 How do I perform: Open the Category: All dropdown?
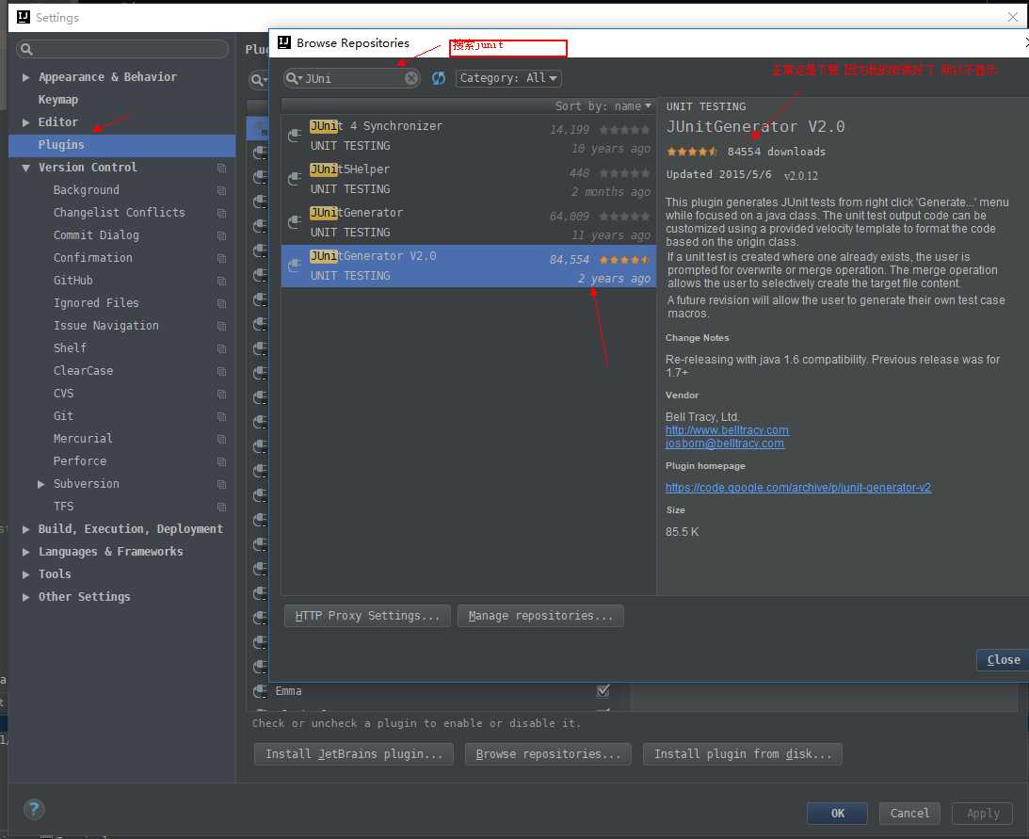pos(508,78)
